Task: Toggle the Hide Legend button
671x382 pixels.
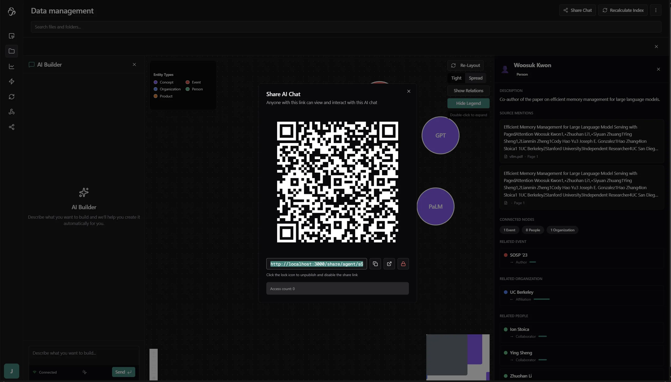Action: point(468,103)
